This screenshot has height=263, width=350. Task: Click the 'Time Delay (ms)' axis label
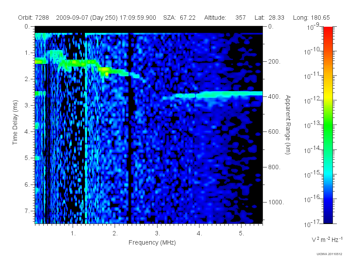click(15, 122)
